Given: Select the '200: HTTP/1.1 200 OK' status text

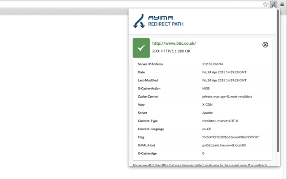Looking at the screenshot, I should 171,51.
